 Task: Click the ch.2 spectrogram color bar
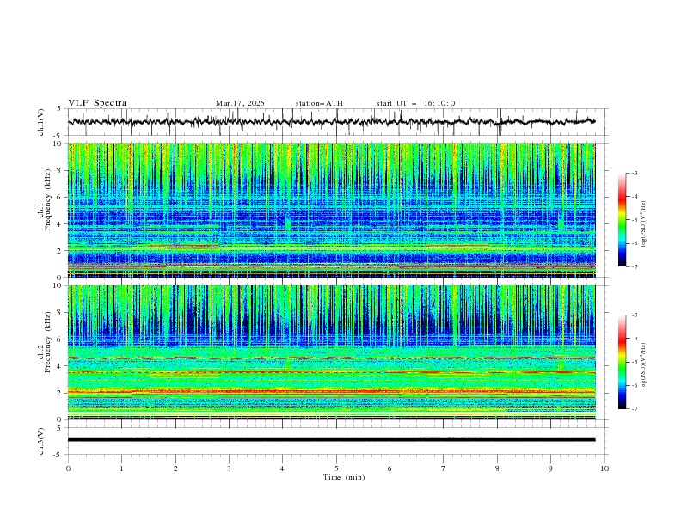[622, 362]
